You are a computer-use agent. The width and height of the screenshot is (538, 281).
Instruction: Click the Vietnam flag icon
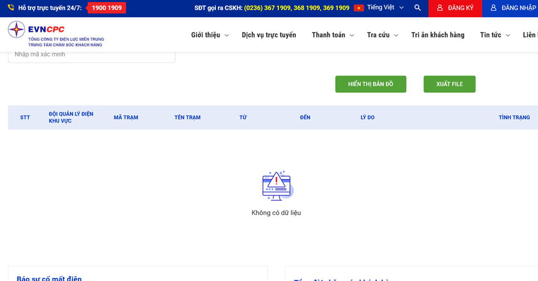359,8
